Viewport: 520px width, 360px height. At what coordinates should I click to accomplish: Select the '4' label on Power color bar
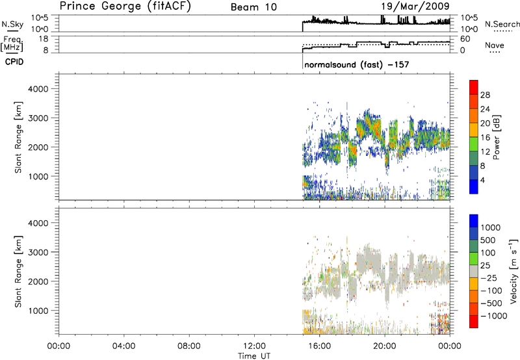click(482, 181)
